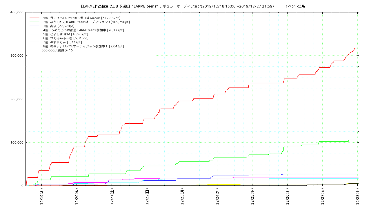Screen dimensions: 371x208
Task: Click the red line swatch for 1位 legend entry
Action: (34, 18)
